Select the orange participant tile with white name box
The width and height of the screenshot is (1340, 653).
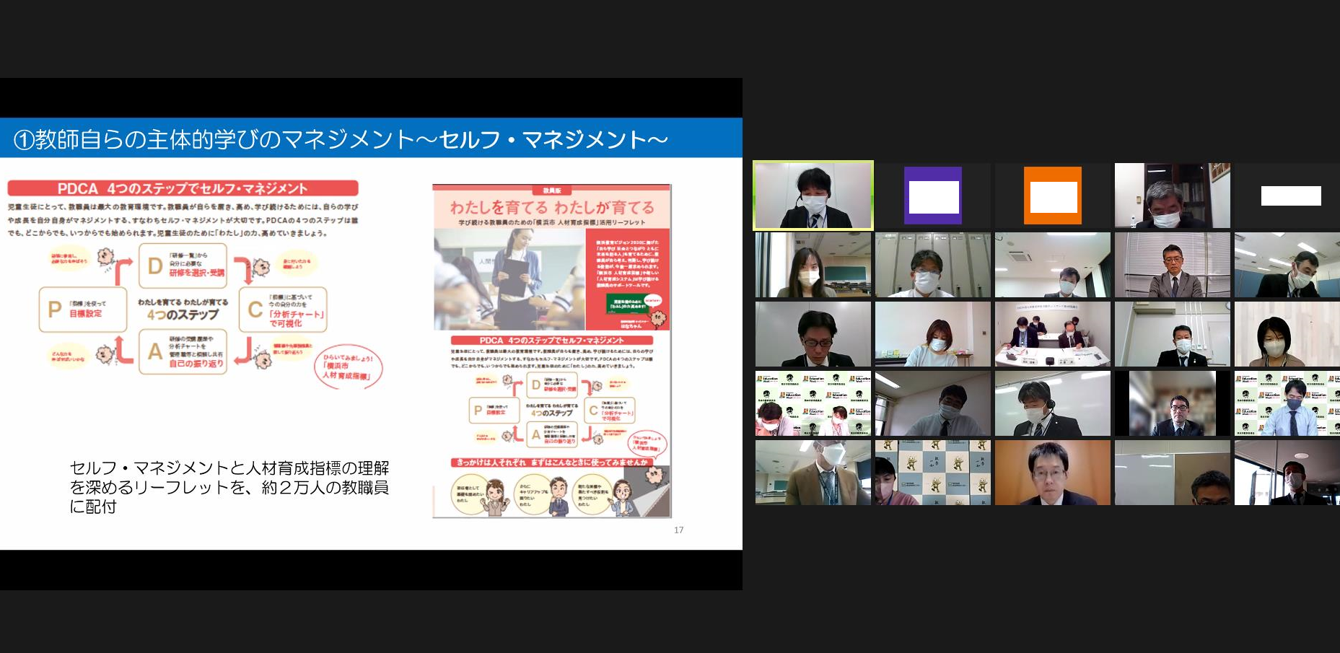(1053, 196)
